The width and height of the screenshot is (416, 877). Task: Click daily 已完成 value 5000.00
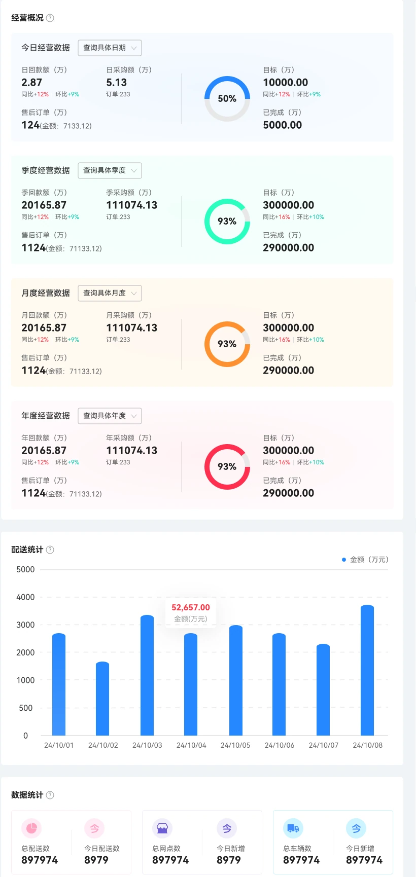coord(283,125)
